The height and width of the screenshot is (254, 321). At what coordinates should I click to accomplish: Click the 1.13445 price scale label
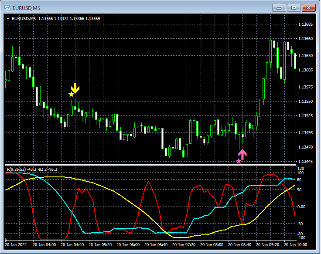point(305,162)
